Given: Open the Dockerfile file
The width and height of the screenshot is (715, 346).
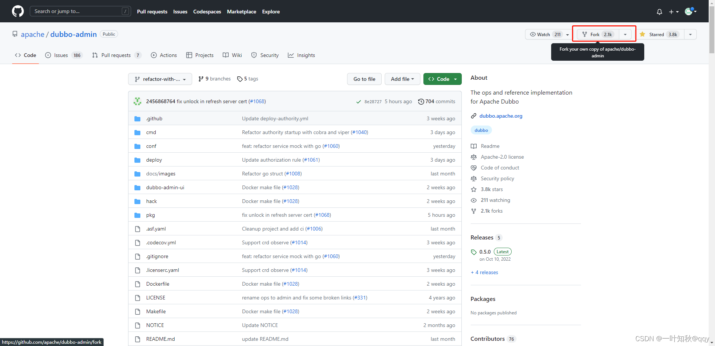Looking at the screenshot, I should [x=158, y=284].
